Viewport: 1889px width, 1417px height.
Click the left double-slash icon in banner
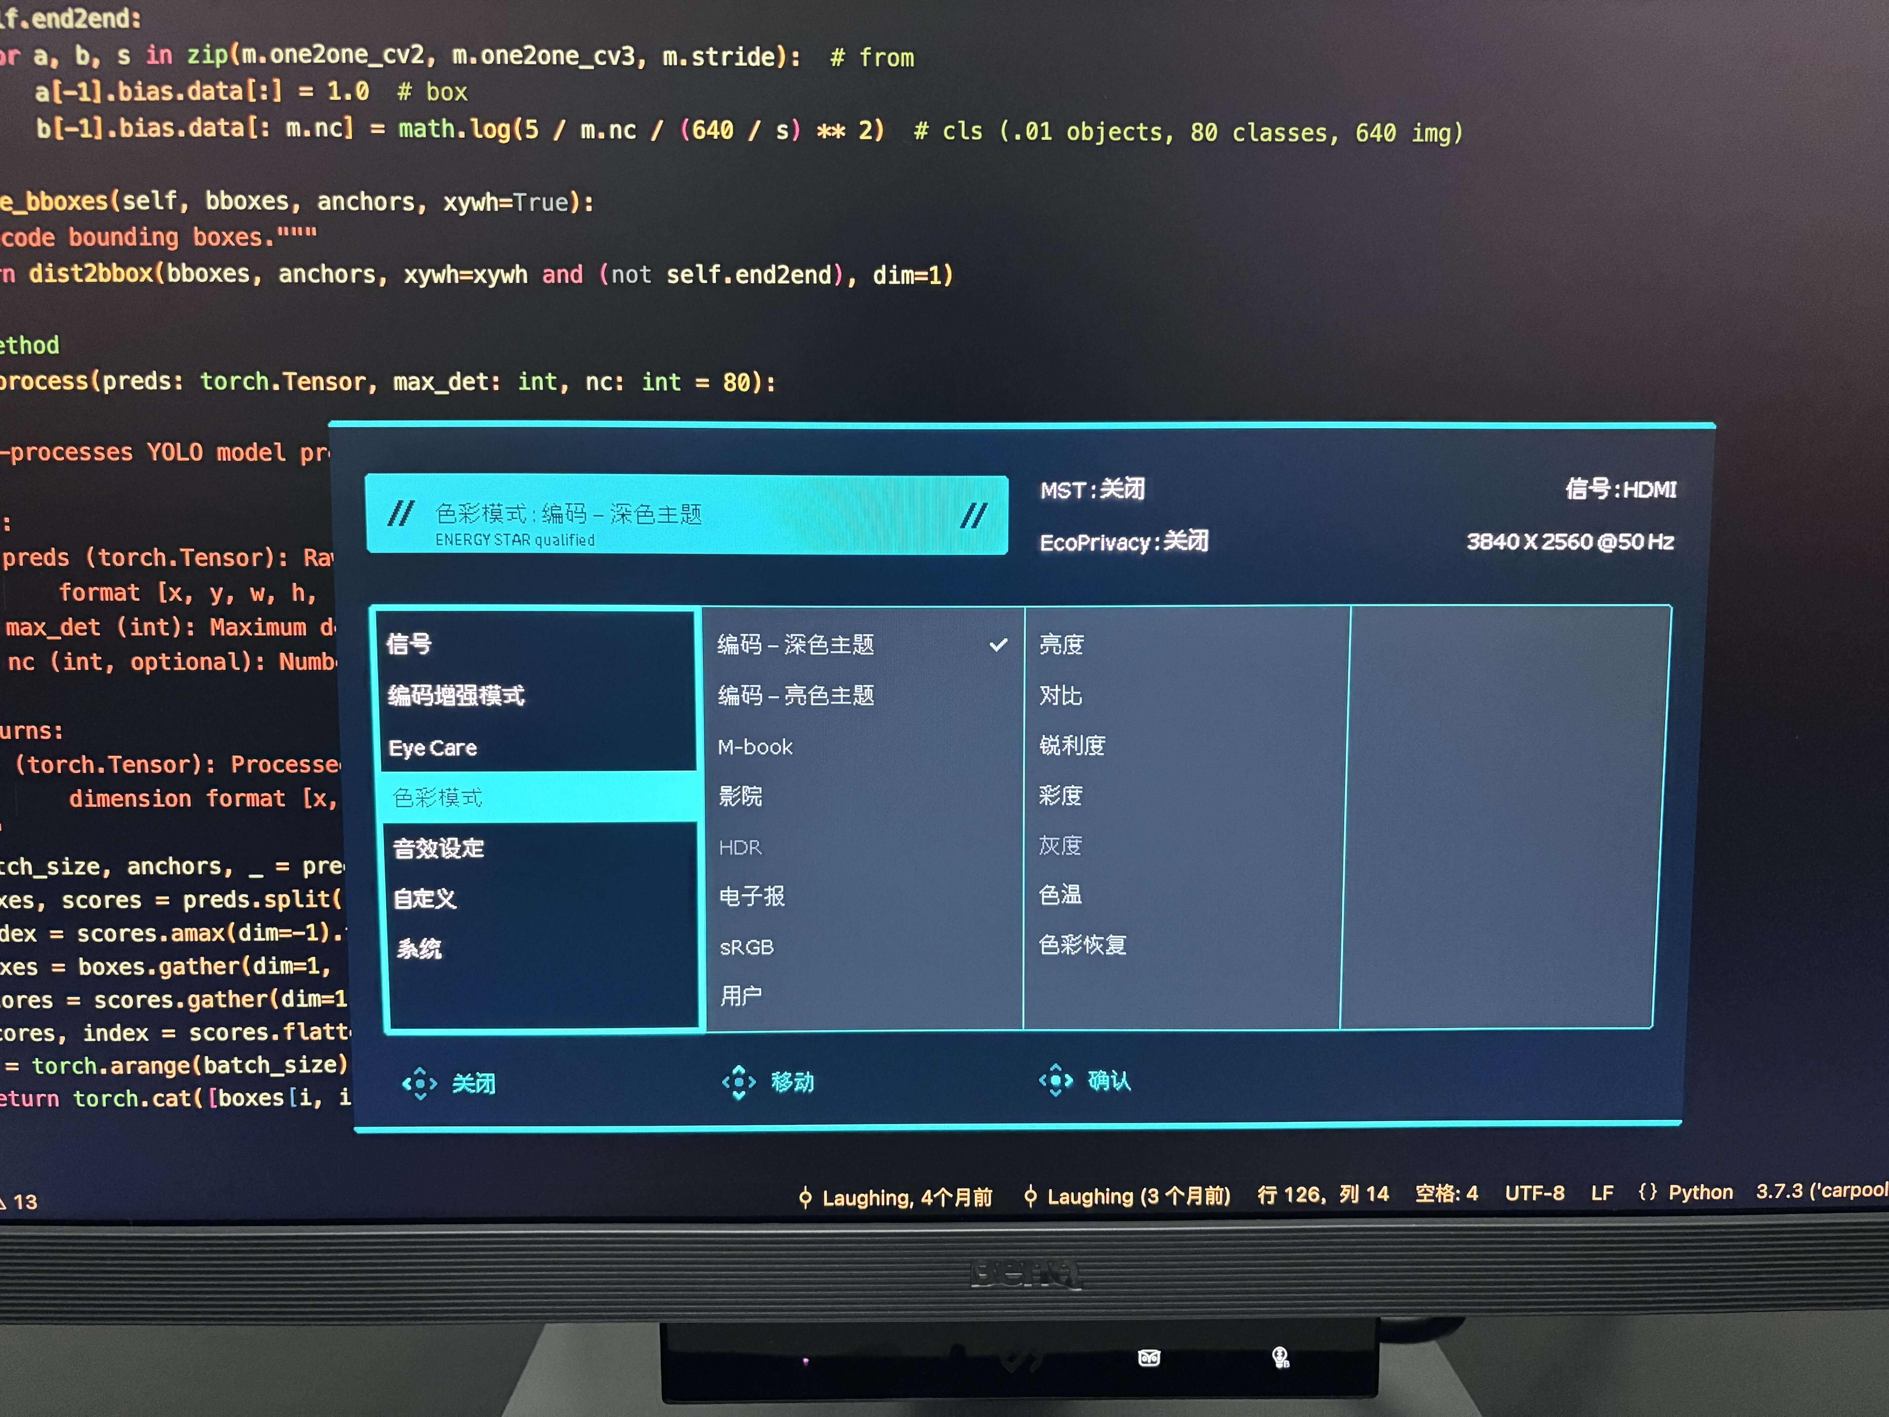tap(400, 513)
